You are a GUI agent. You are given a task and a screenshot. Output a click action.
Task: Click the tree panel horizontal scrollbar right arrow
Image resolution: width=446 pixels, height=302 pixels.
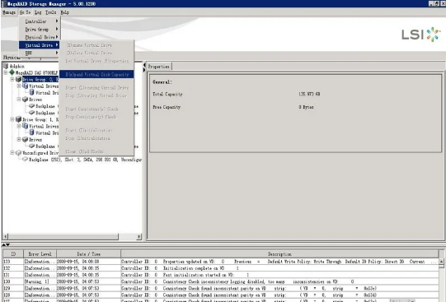tap(139, 236)
